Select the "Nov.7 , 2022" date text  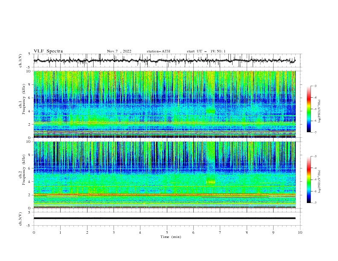[119, 51]
